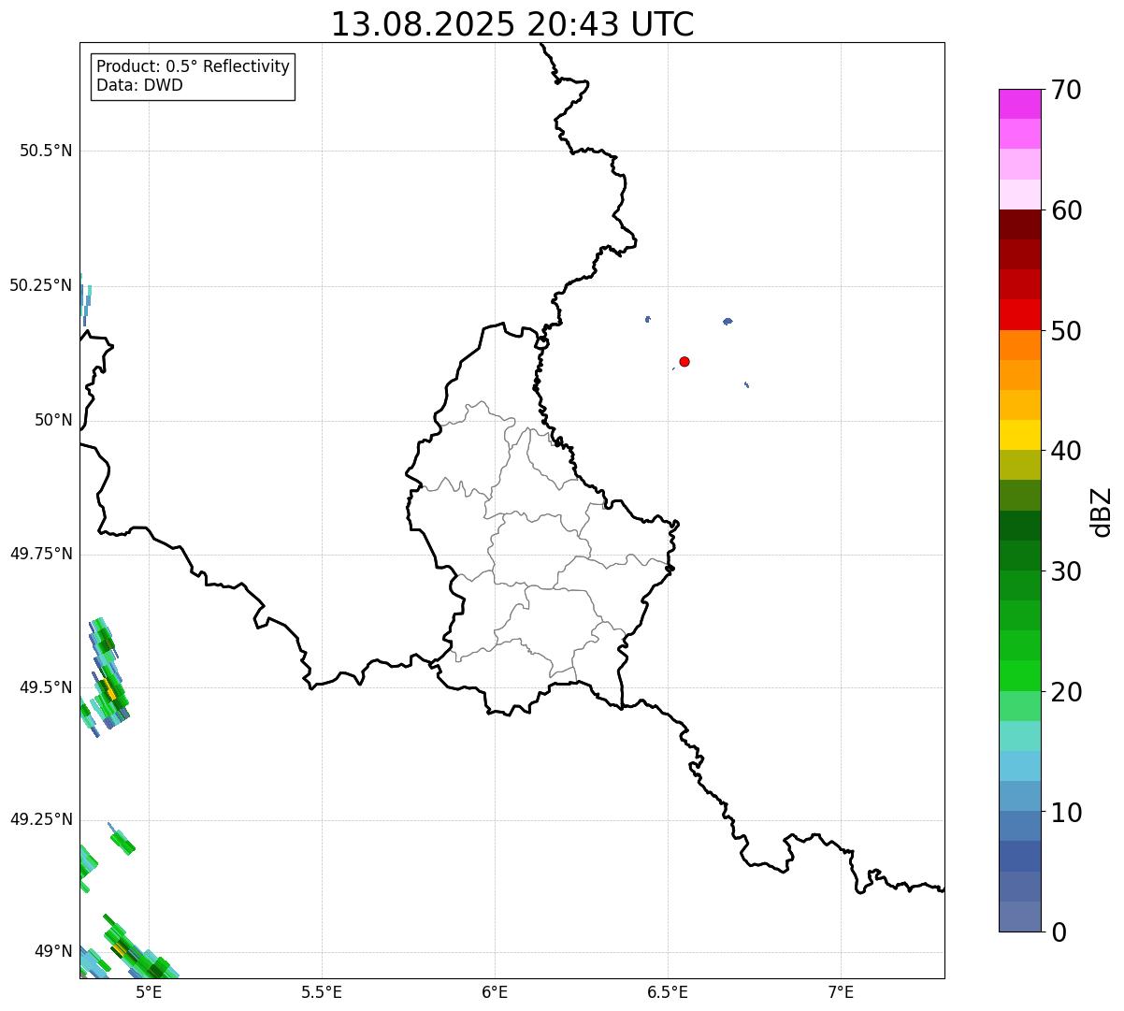Pick the bright green colorbar segment above 20
Viewport: 1124px width, 1011px height.
pos(1019,675)
